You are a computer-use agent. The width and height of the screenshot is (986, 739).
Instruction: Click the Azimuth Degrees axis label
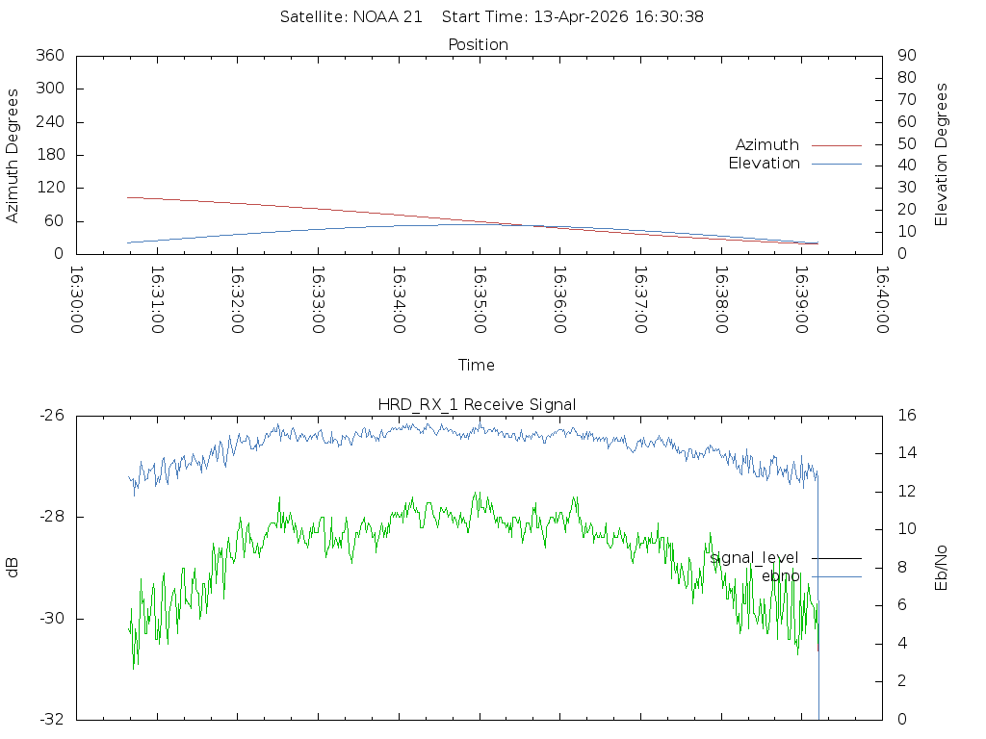(x=13, y=155)
